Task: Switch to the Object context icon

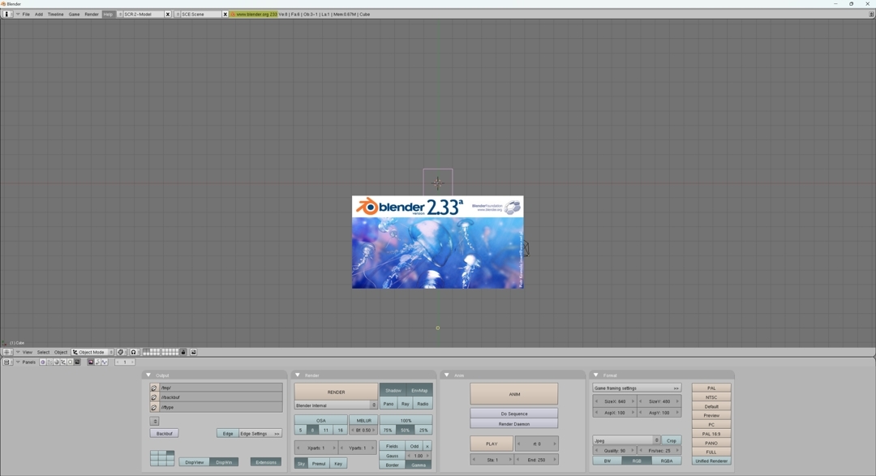Action: 63,362
